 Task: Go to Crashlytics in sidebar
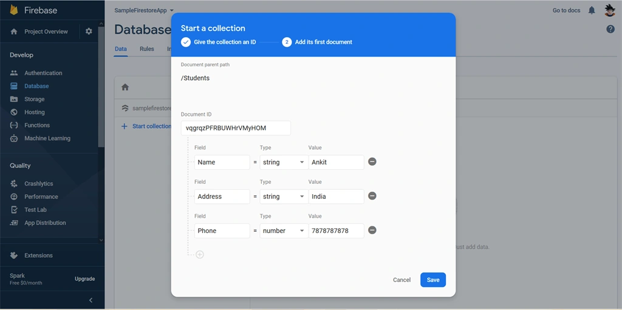[x=38, y=184]
